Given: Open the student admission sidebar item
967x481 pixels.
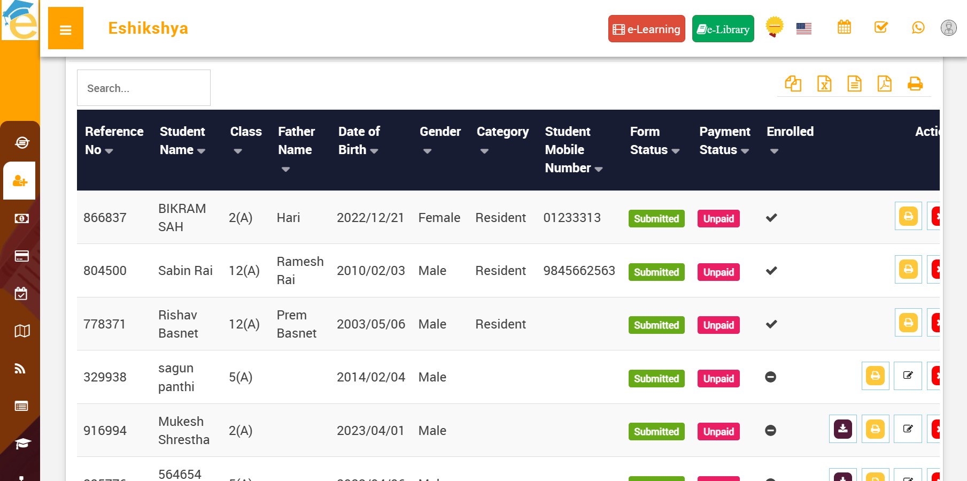Looking at the screenshot, I should [20, 181].
